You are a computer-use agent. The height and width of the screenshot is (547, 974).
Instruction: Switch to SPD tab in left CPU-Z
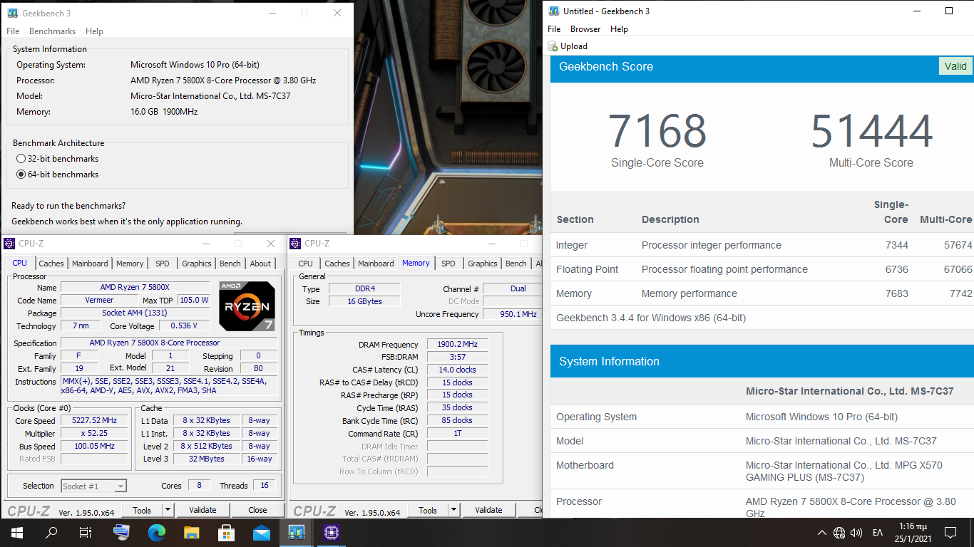[163, 264]
